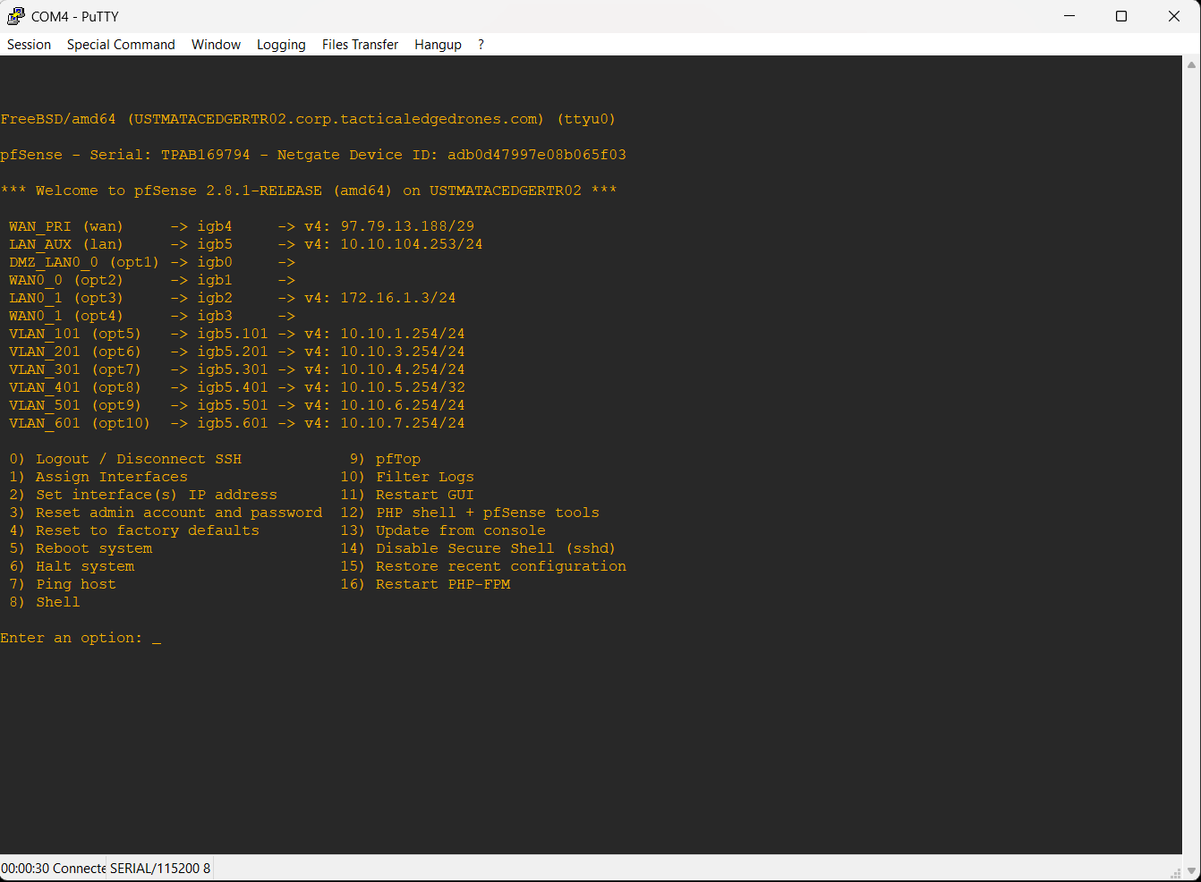Open the Special Command menu

[121, 45]
